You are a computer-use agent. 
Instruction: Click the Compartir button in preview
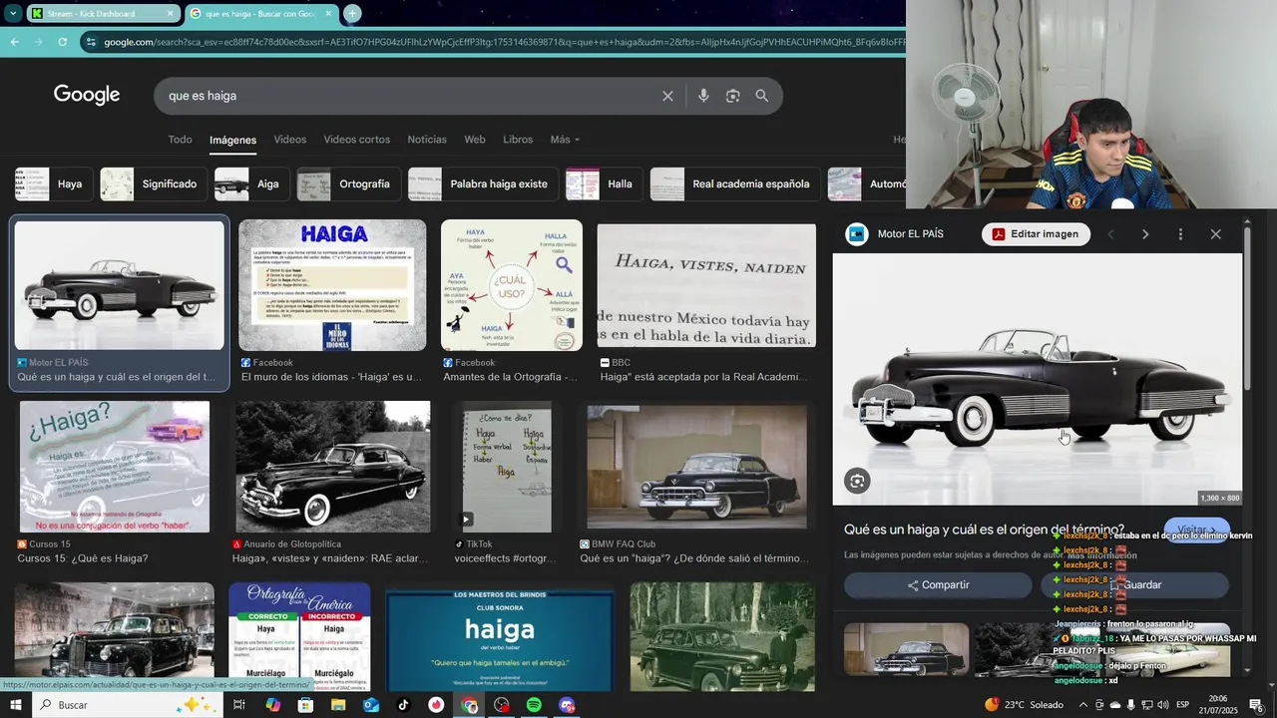(x=938, y=585)
